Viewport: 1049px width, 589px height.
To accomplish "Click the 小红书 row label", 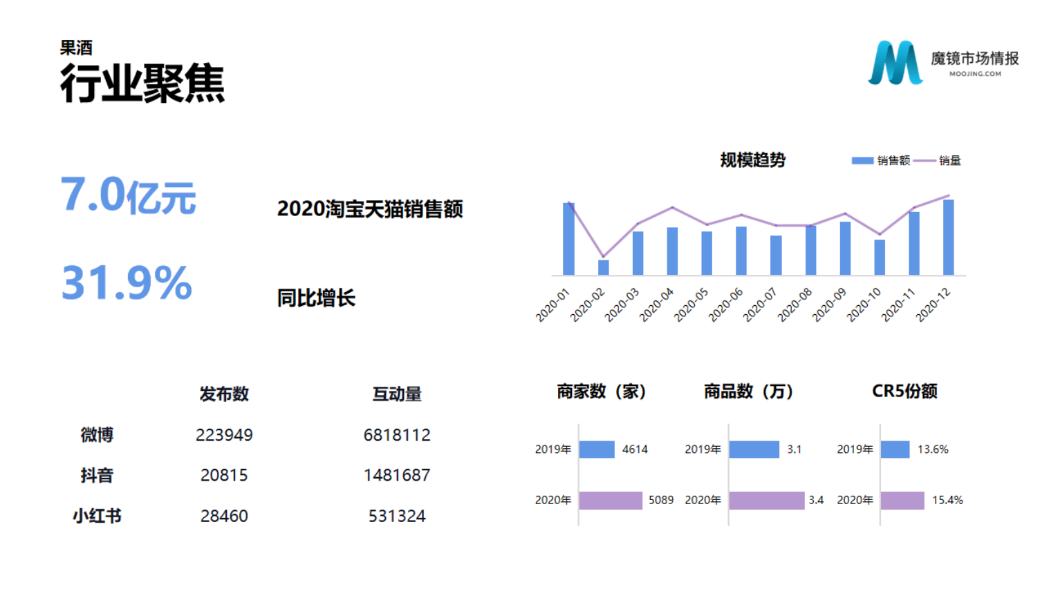I will (x=97, y=516).
